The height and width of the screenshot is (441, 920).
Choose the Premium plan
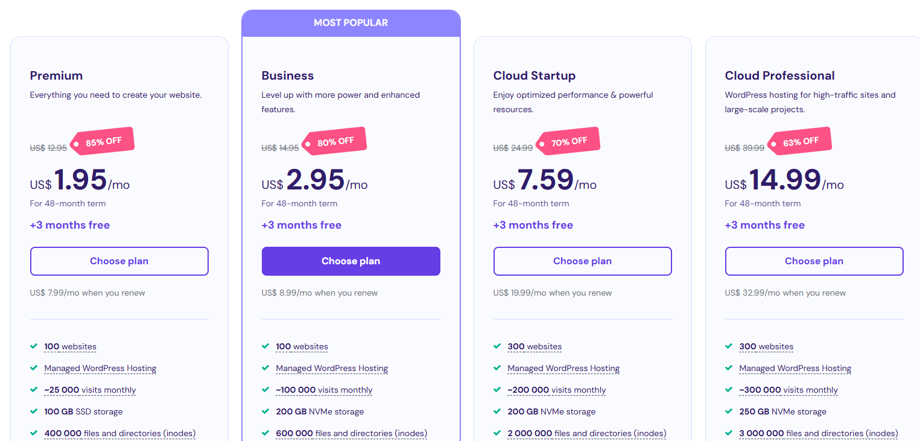[119, 261]
